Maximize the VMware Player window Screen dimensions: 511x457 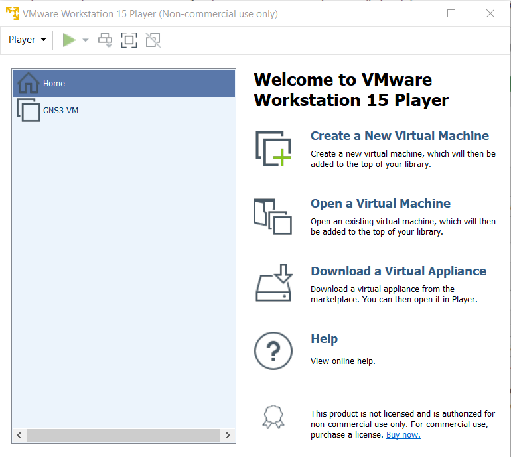451,13
